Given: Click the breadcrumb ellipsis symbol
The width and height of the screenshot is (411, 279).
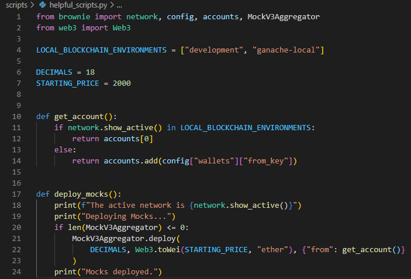Looking at the screenshot, I should [x=119, y=5].
